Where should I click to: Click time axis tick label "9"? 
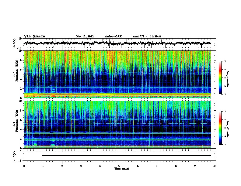pos(195,166)
